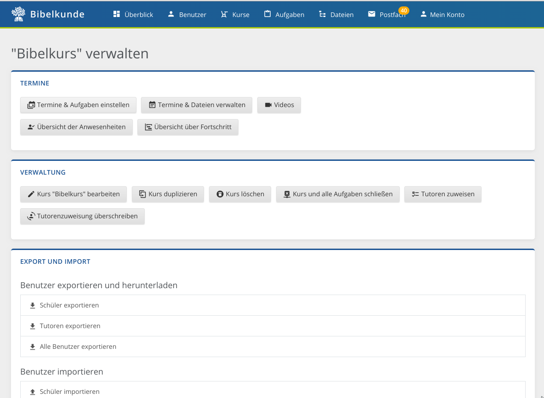Click the video camera icon on Videos
Screen dimensions: 544x398
tap(268, 105)
